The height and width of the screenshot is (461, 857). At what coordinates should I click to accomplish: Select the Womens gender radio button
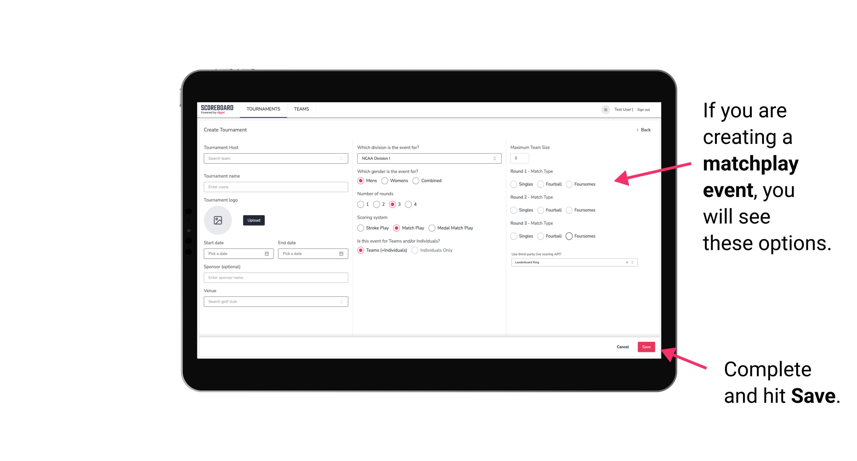385,180
